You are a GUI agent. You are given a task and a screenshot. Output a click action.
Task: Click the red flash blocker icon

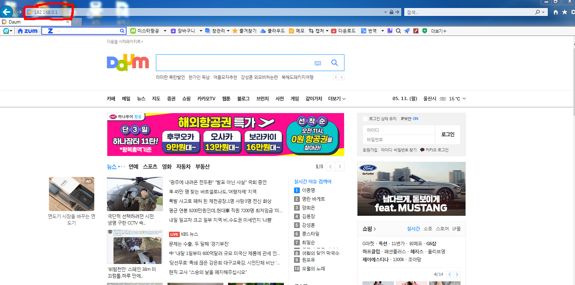click(416, 31)
